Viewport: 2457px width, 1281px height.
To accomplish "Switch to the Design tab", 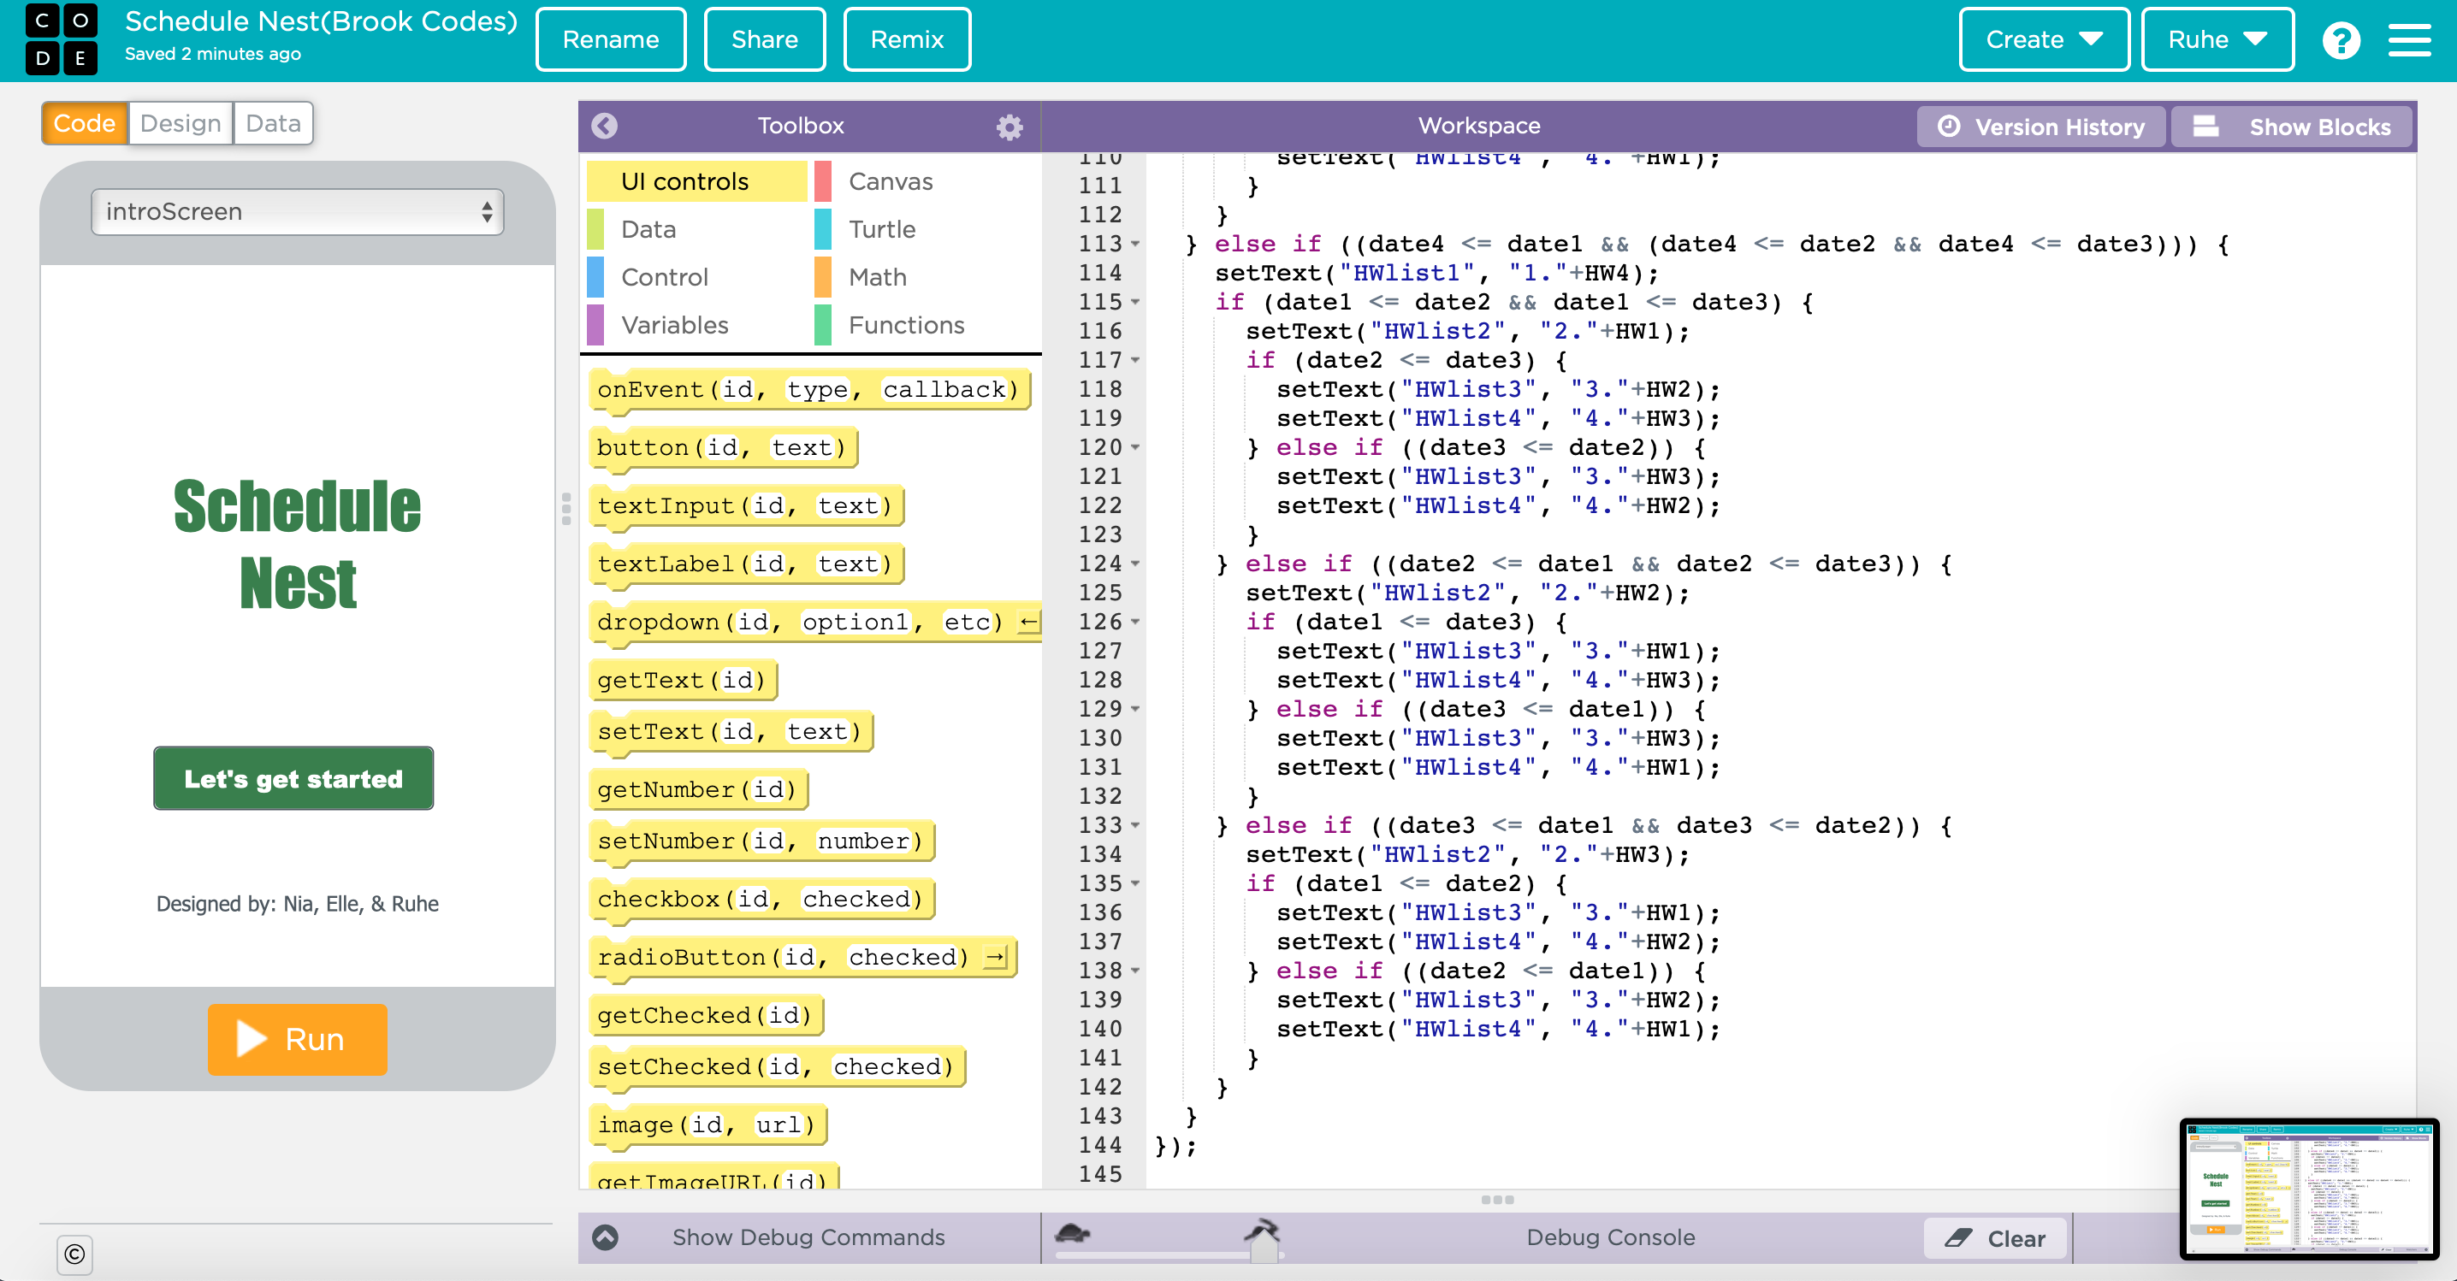I will (181, 123).
